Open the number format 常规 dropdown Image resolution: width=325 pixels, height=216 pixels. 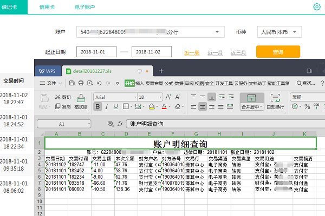(x=307, y=97)
